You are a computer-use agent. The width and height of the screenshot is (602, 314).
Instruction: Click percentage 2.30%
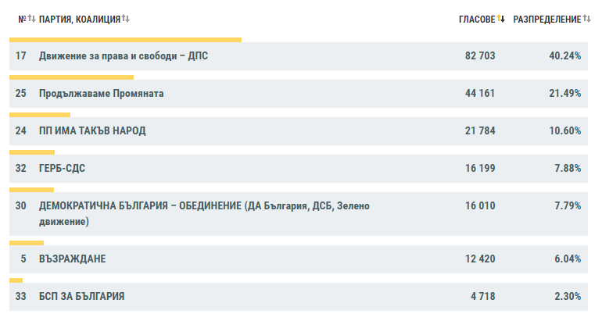[x=568, y=296]
